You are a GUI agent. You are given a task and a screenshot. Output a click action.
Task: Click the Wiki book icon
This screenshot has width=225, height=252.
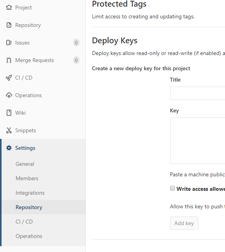[9, 113]
